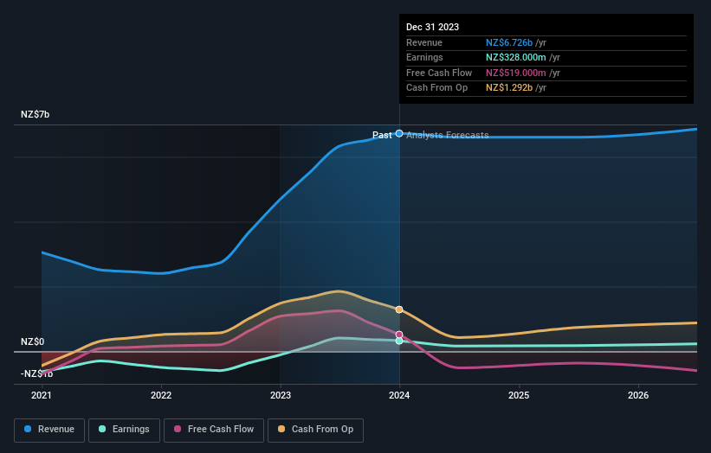Toggle the Free Cash Flow legend button
711x453 pixels.
tap(214, 430)
